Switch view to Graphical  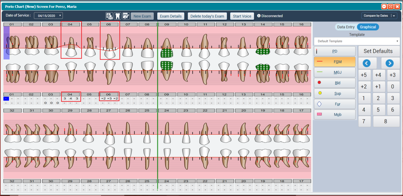point(368,27)
